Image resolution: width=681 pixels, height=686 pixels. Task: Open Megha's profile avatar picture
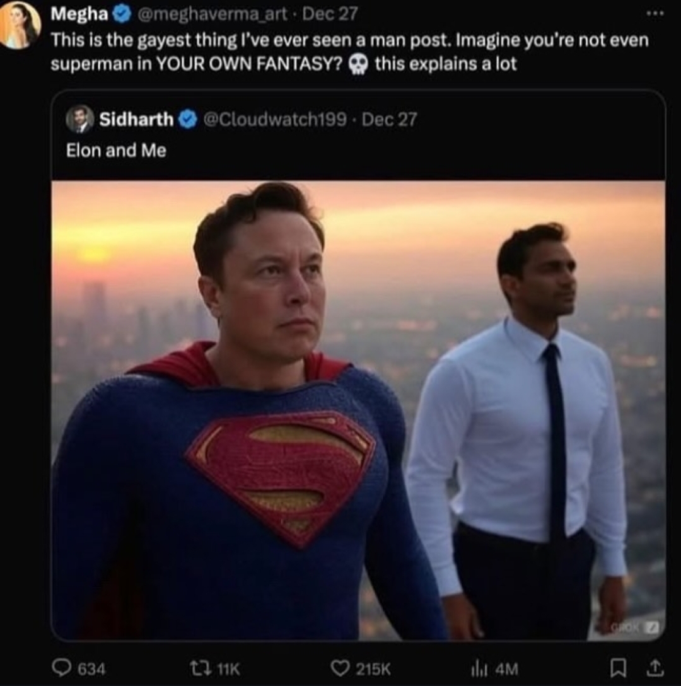pyautogui.click(x=20, y=25)
